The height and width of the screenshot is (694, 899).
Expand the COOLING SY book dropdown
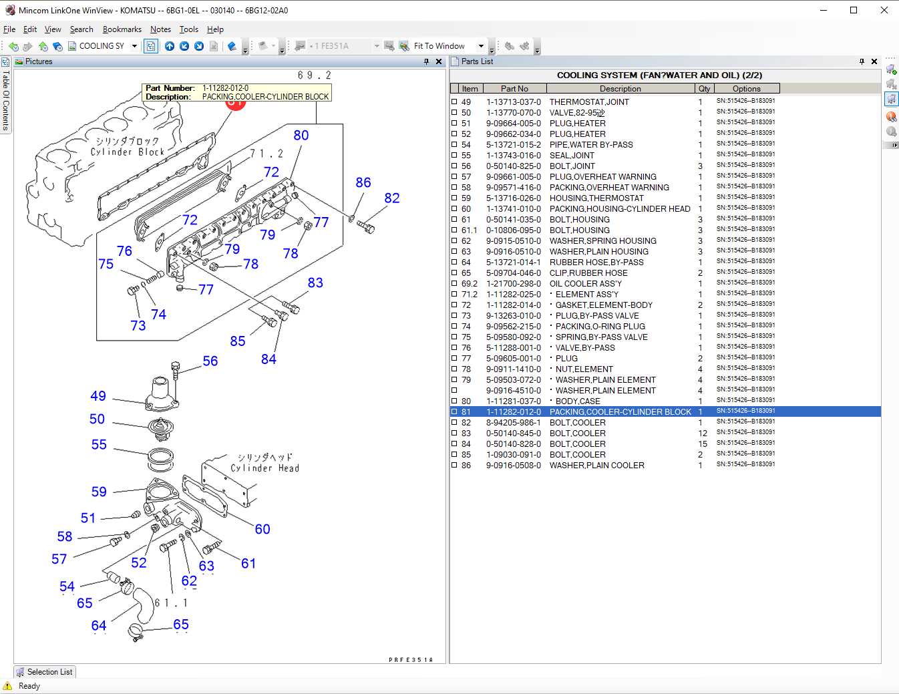click(x=134, y=45)
